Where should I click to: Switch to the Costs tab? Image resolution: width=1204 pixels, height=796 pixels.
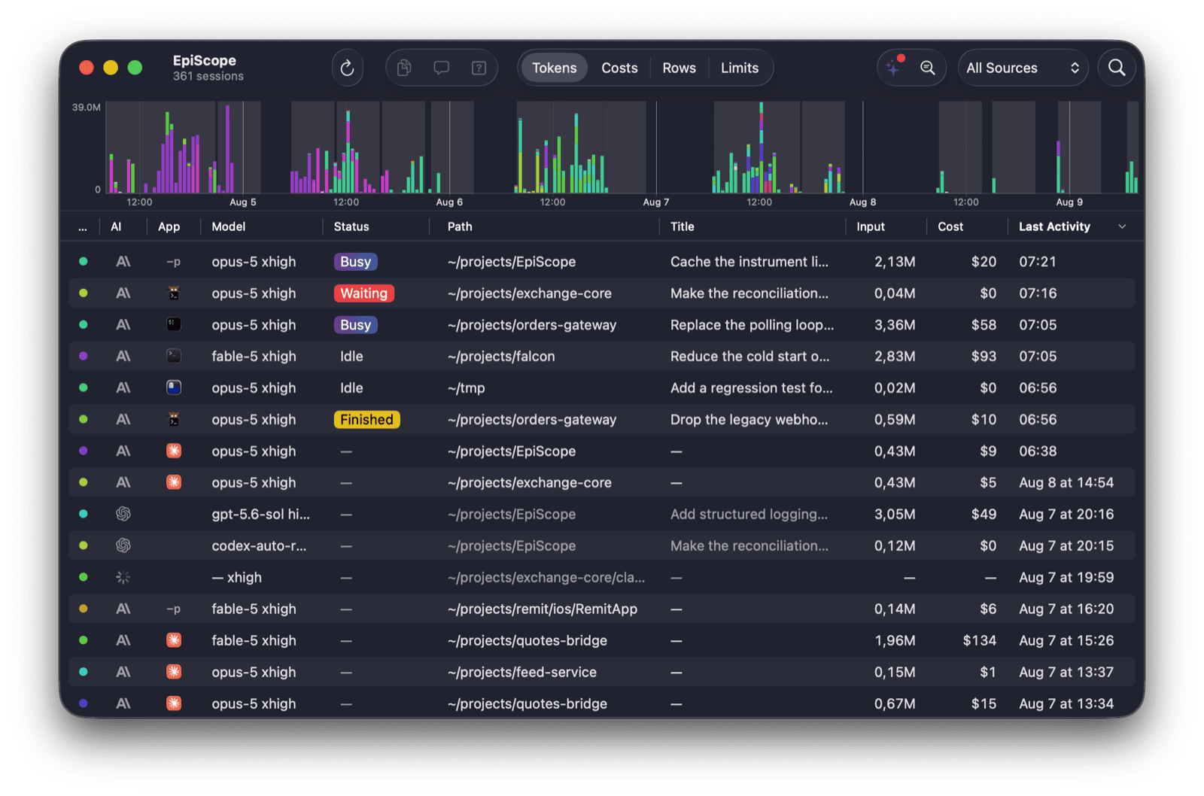point(619,68)
